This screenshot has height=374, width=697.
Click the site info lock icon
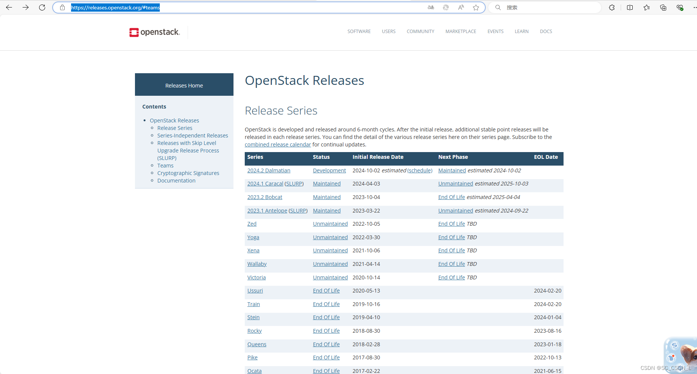(62, 8)
